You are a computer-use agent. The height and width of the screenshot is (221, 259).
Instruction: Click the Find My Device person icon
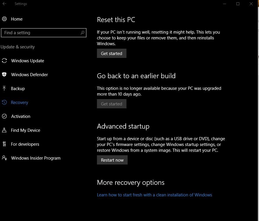pyautogui.click(x=4, y=130)
